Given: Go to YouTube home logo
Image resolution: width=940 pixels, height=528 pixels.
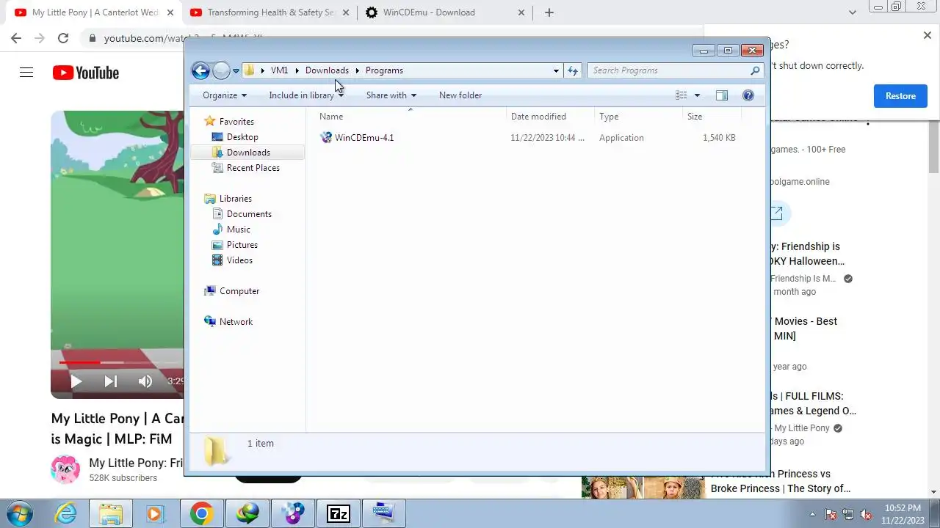Looking at the screenshot, I should pos(86,73).
